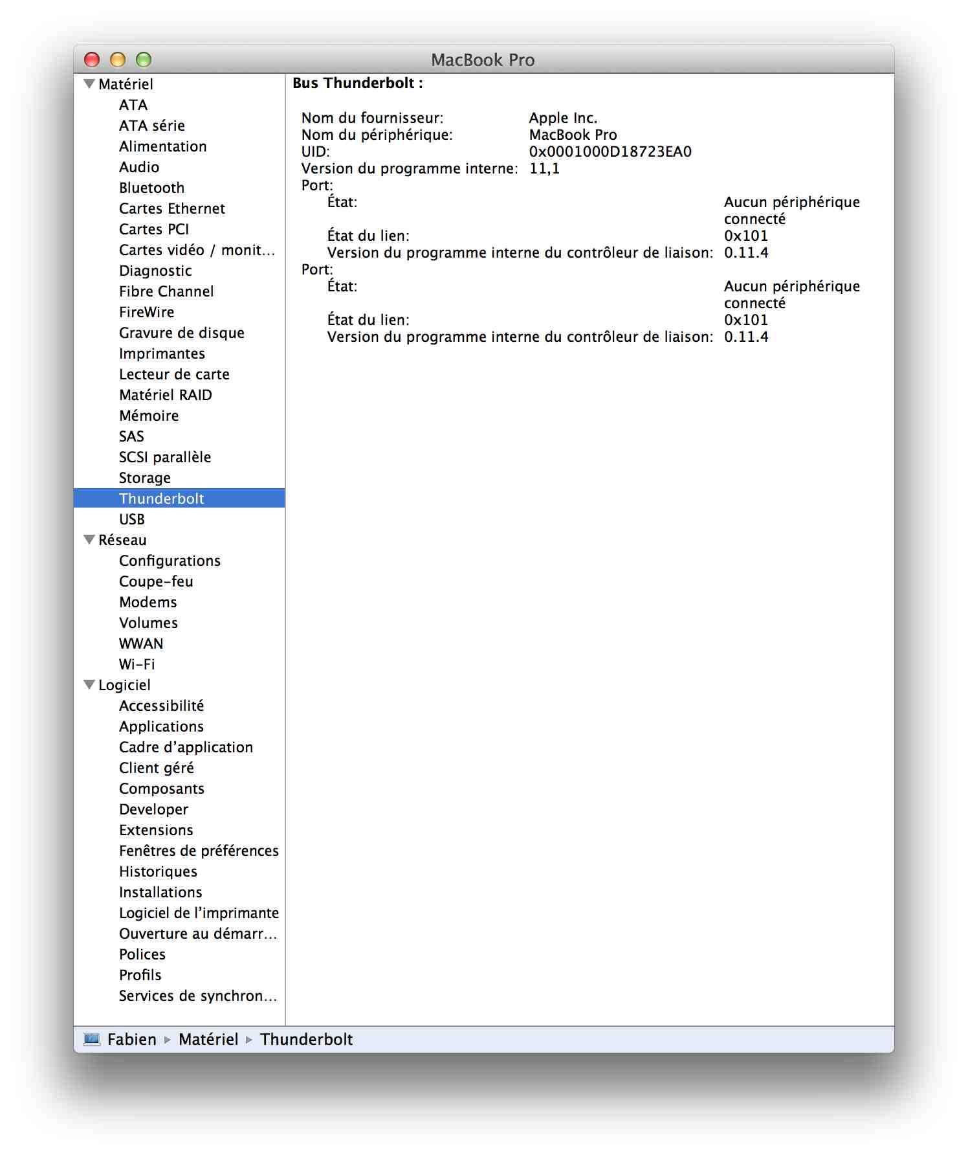Click the UID value 0x0001000D18723EA0
Screen dimensions: 968x1155
pyautogui.click(x=610, y=151)
